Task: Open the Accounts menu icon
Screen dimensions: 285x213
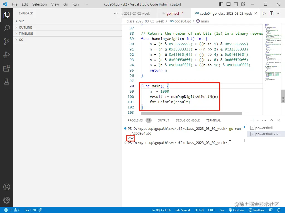Action: 7,187
